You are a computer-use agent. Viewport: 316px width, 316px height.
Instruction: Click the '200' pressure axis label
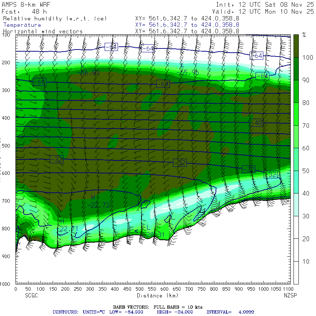pyautogui.click(x=6, y=62)
